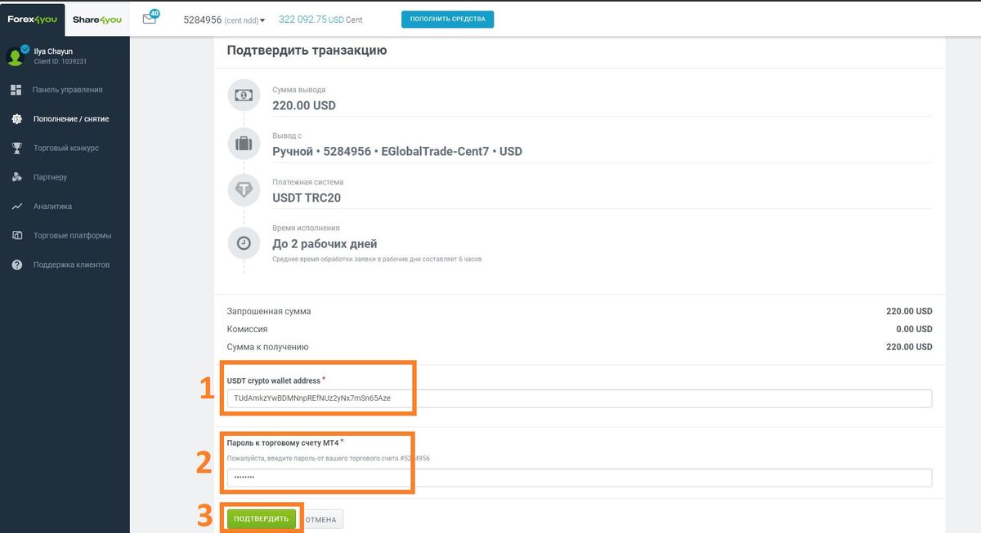Click the 322 092.75 USD Cent balance
The image size is (981, 533).
point(320,20)
